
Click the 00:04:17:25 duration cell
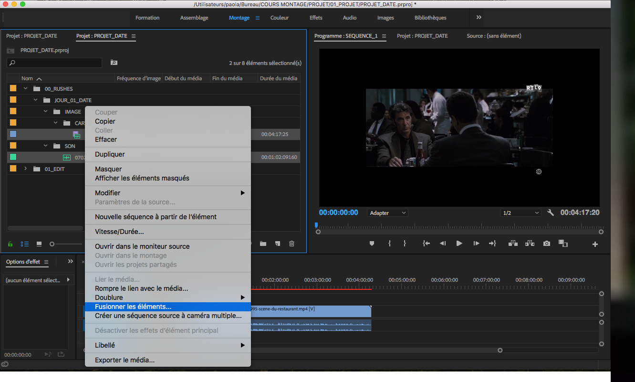275,134
